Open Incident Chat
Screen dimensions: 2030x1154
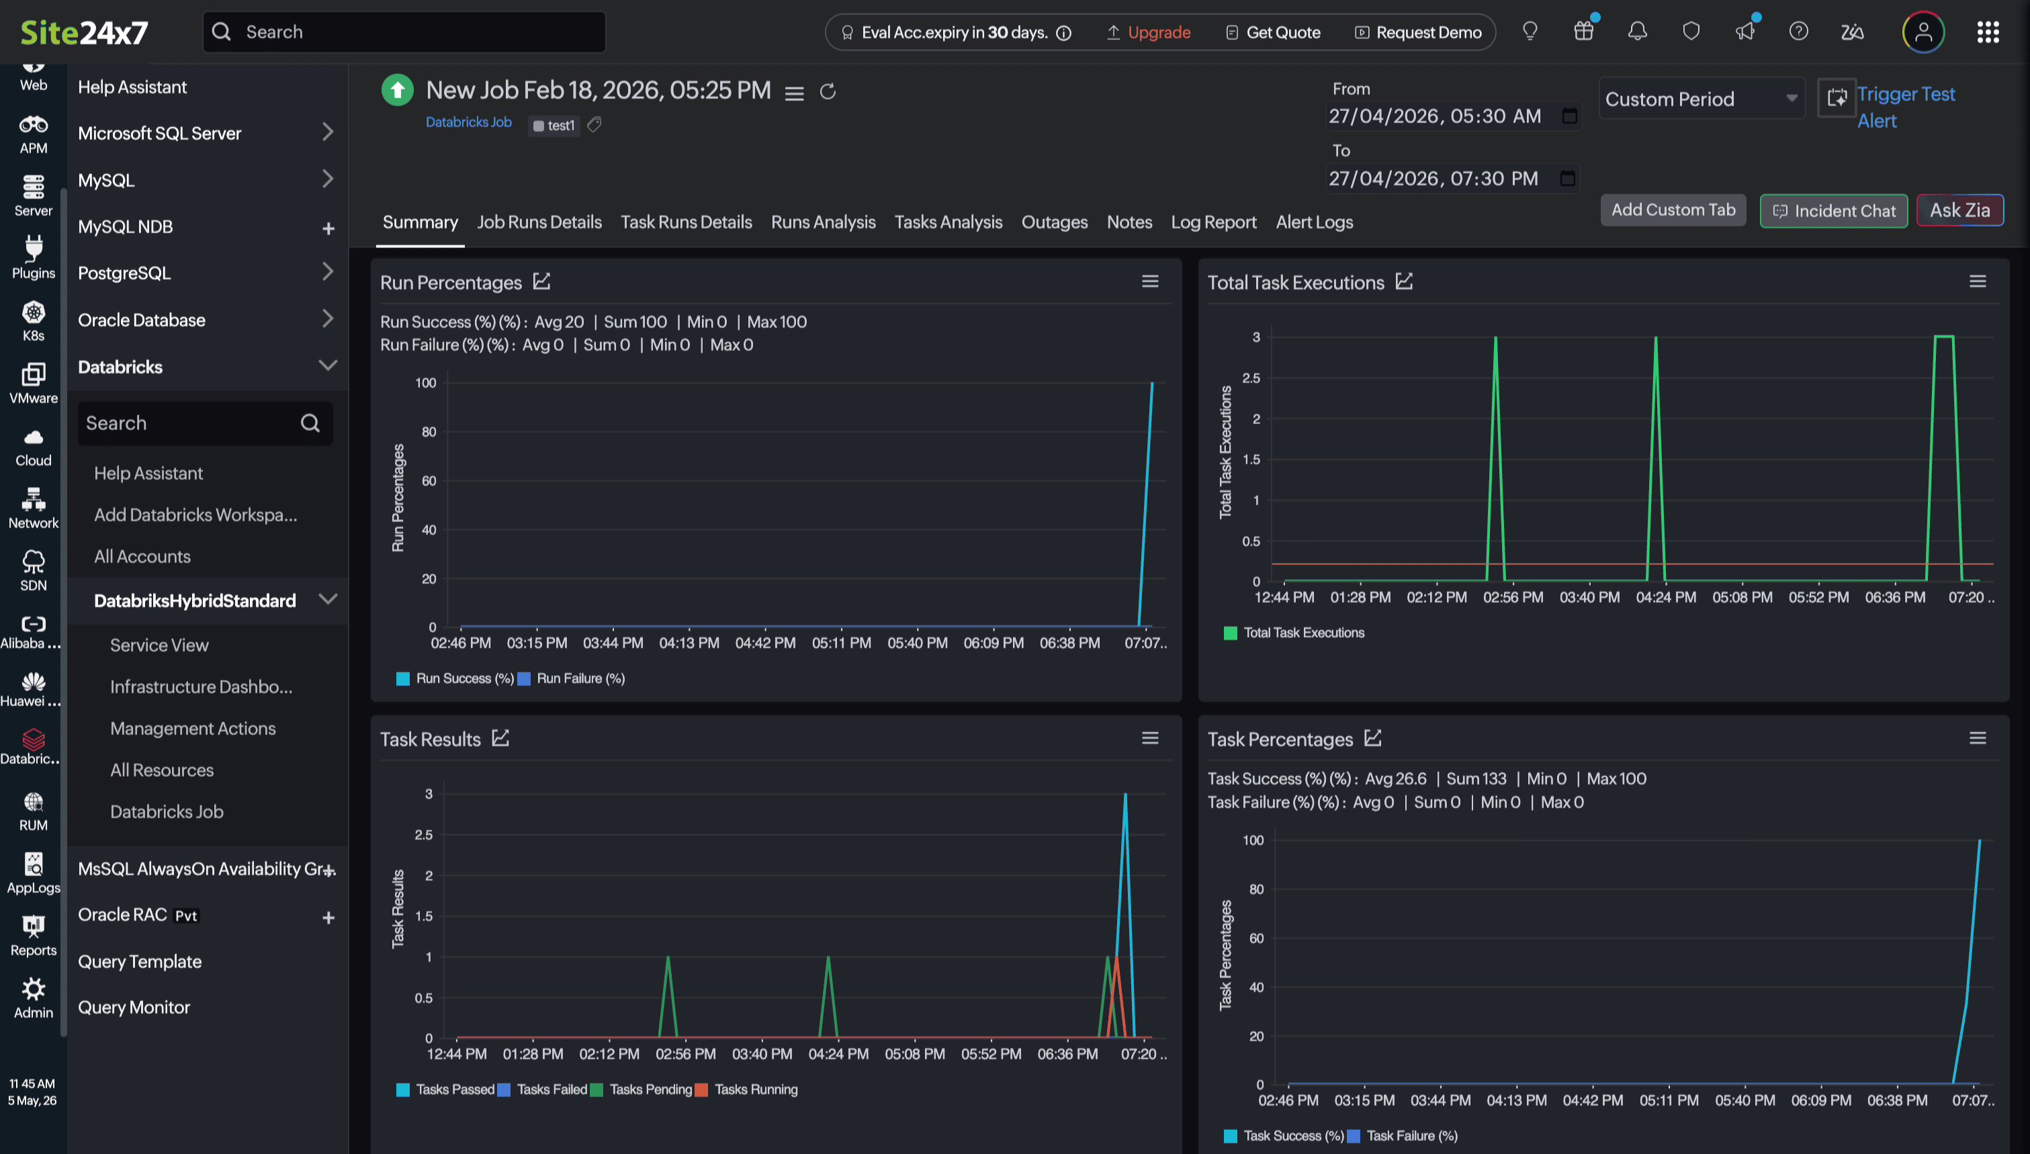[x=1833, y=211]
